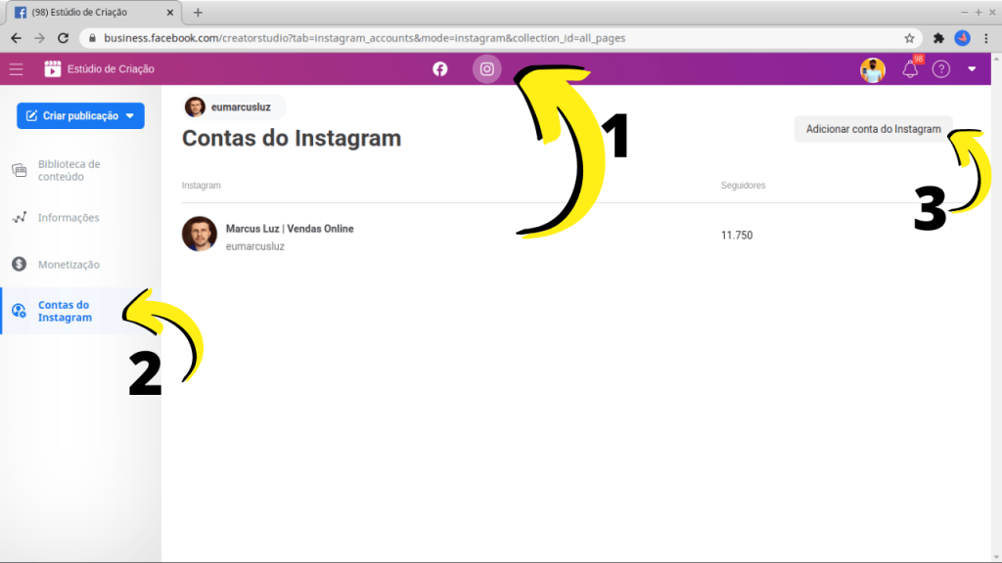Open Monetização in the sidebar
Image resolution: width=1002 pixels, height=563 pixels.
coord(68,264)
